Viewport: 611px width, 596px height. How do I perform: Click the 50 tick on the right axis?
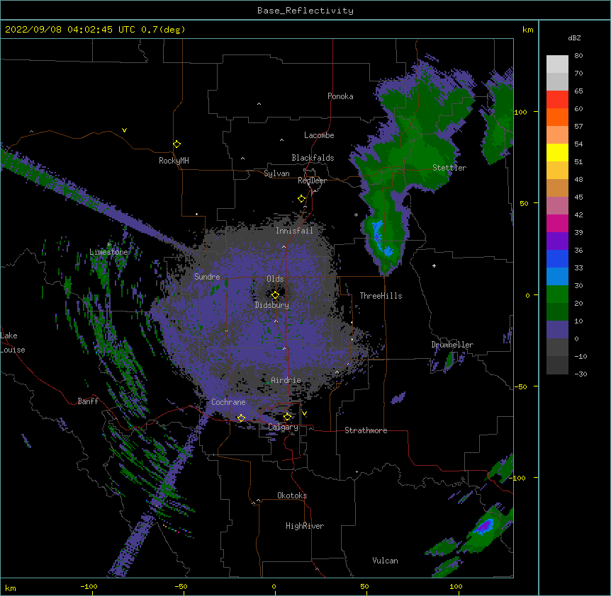524,203
